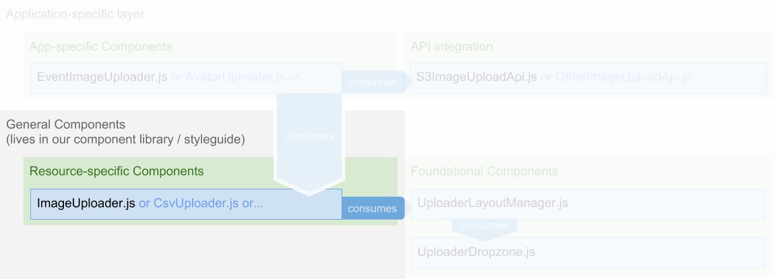Click the small consumes arrow above UploaderDropzone.js
Viewport: 776px width, 279px height.
click(484, 226)
